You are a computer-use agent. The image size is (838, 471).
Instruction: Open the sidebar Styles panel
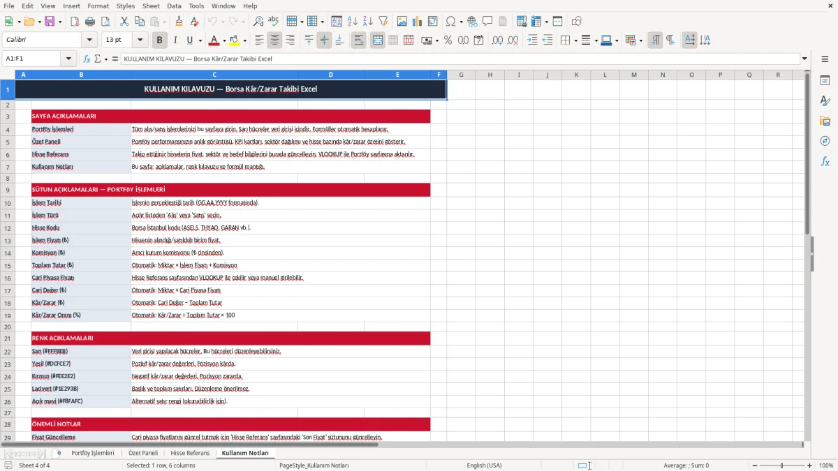pos(825,101)
